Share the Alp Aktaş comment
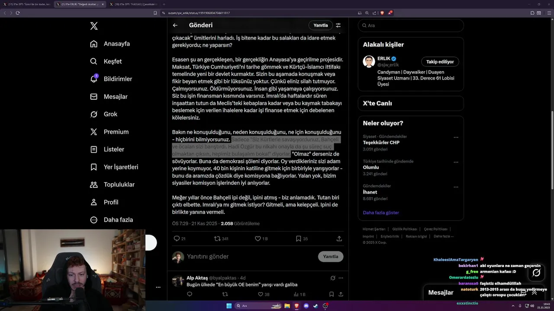 pos(341,294)
